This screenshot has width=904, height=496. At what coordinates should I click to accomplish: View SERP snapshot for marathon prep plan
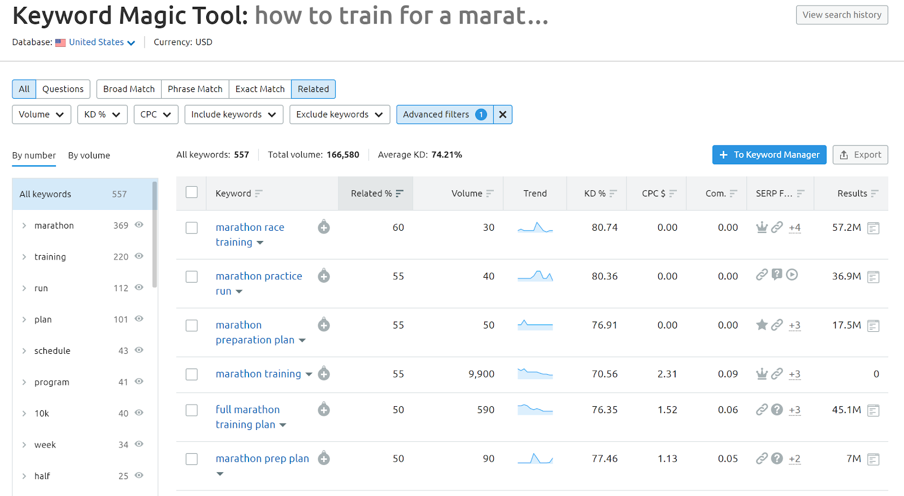[873, 459]
